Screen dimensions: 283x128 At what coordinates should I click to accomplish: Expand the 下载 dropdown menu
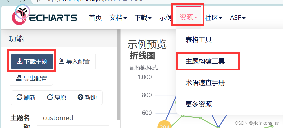coord(143,18)
